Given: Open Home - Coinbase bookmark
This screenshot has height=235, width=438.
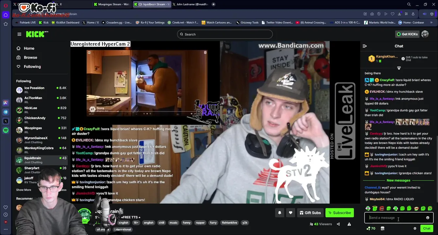Looking at the screenshot, I should (411, 23).
